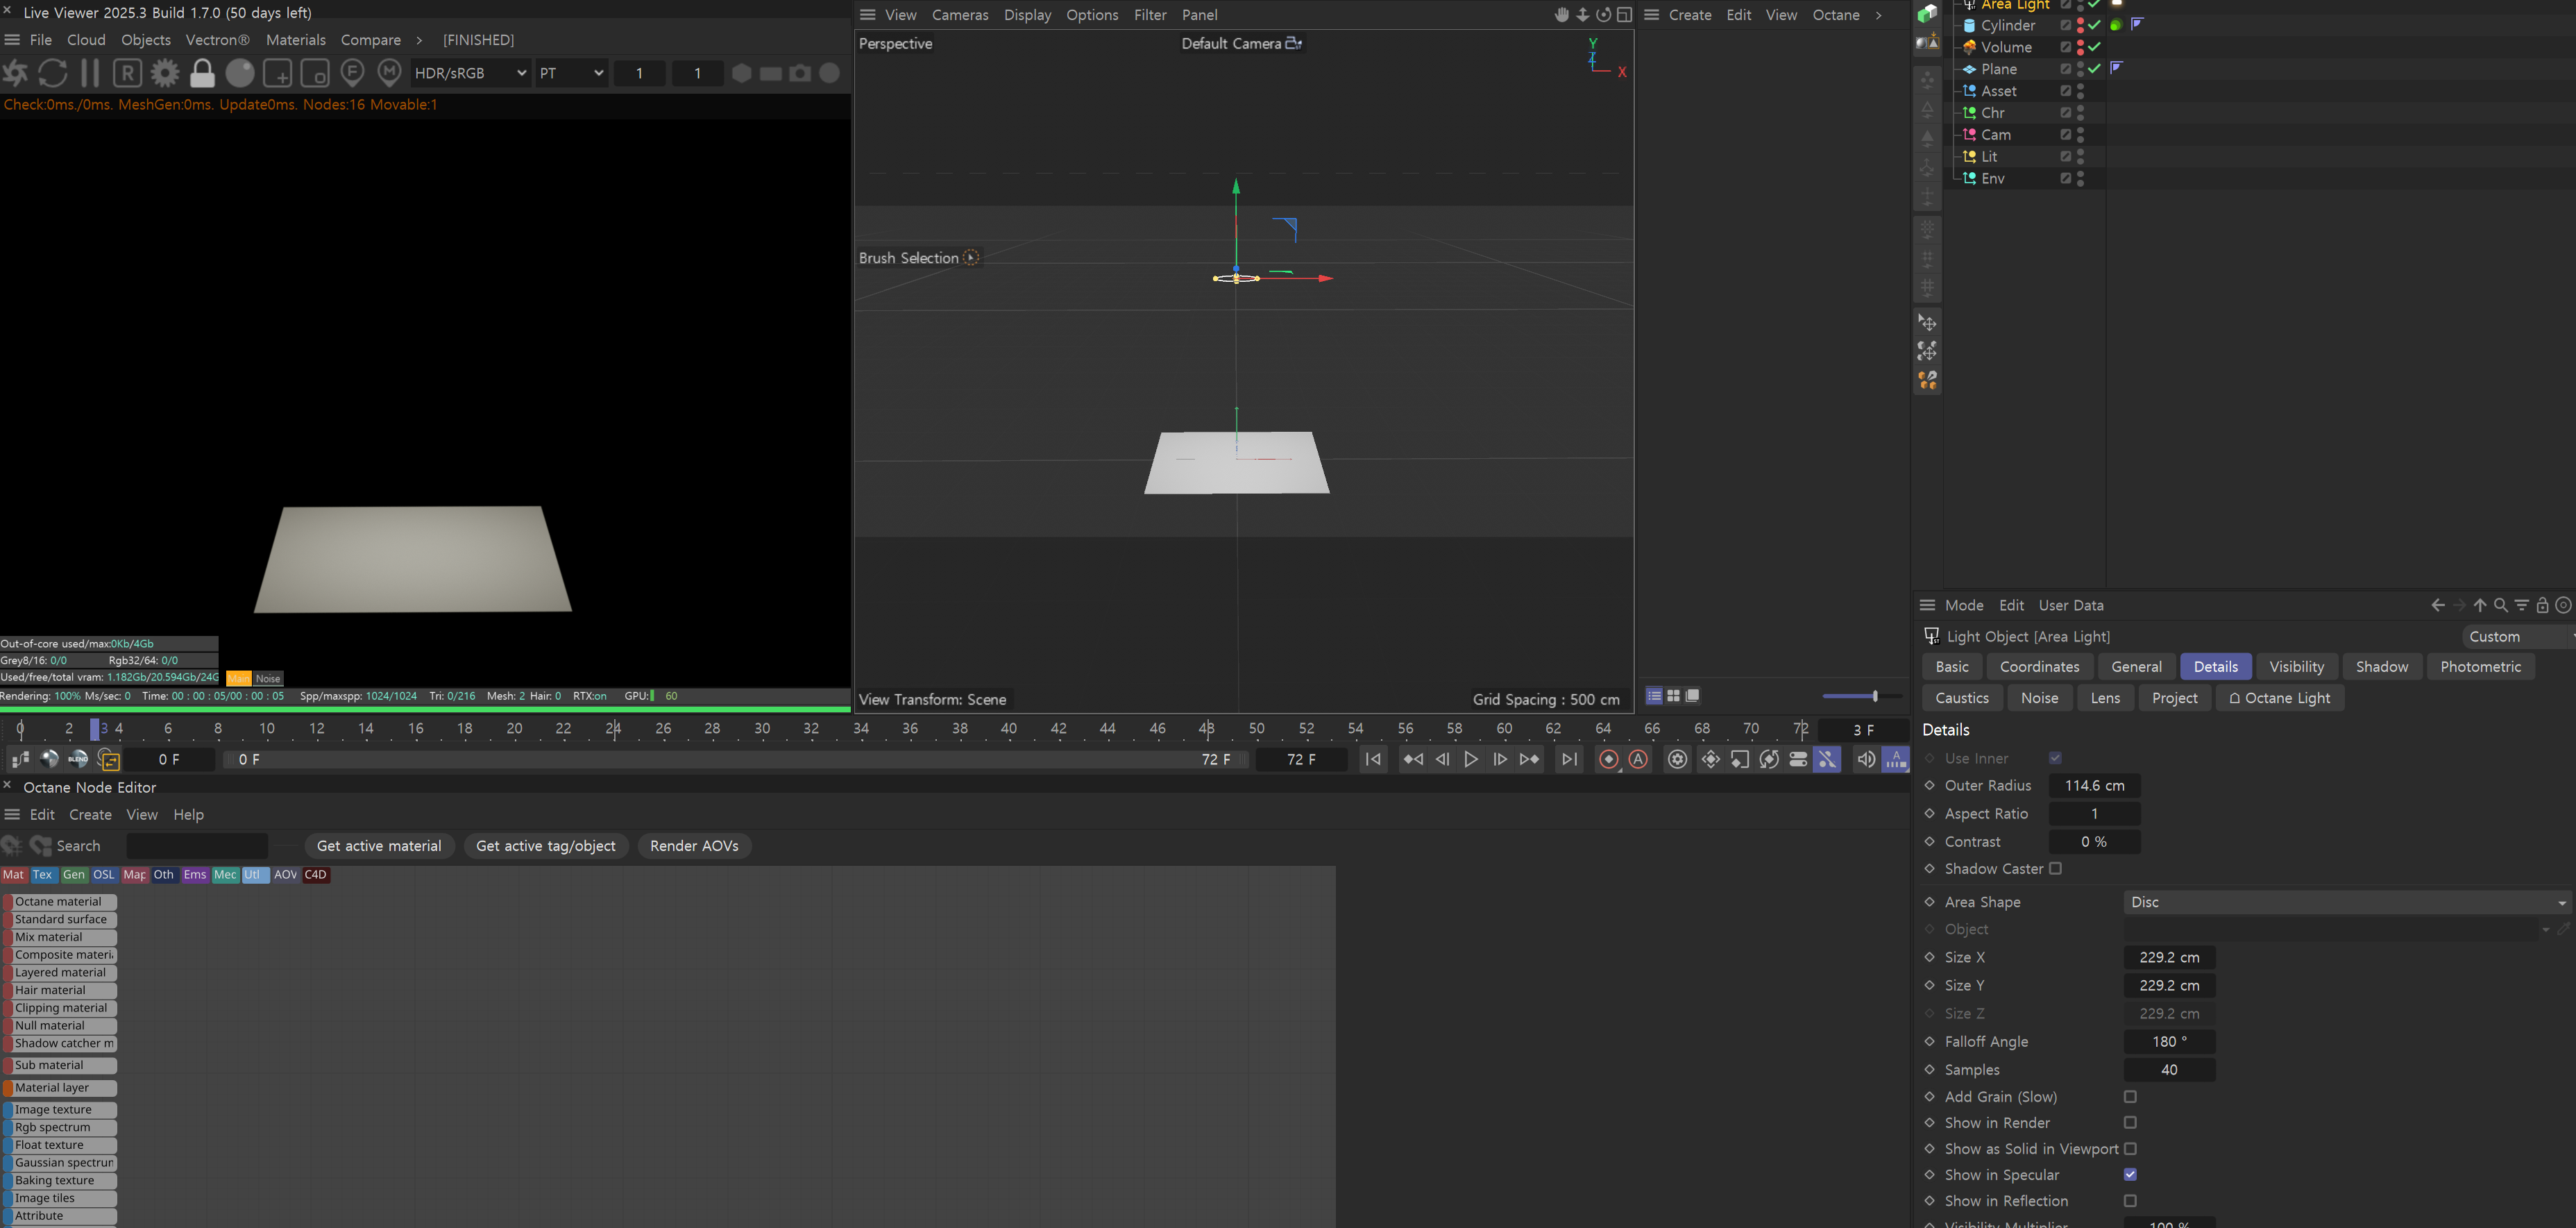Enable clay mode sphere icon
This screenshot has width=2576, height=1228.
tap(240, 73)
